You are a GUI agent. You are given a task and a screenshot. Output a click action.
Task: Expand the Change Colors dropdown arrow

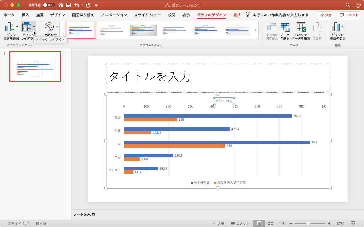point(57,27)
